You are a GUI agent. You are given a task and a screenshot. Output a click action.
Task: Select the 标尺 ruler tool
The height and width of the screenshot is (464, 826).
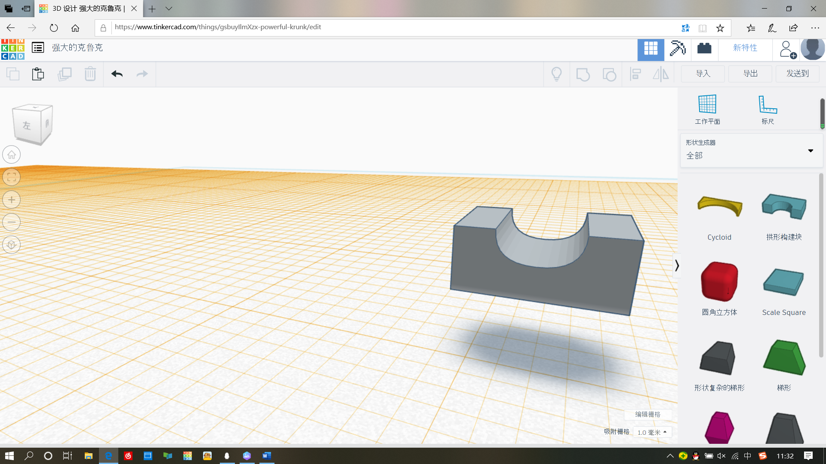click(x=767, y=110)
